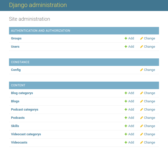Screen dimensions: 168x150
Task: Click Change text for Users
Action: pyautogui.click(x=149, y=47)
